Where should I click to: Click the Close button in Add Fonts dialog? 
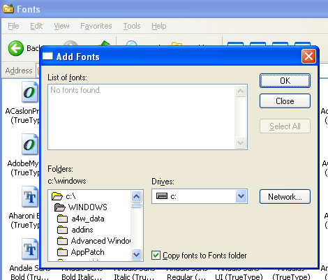[x=285, y=101]
